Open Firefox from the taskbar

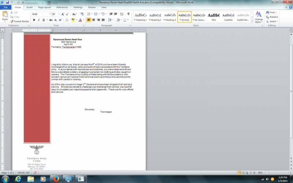point(55,179)
